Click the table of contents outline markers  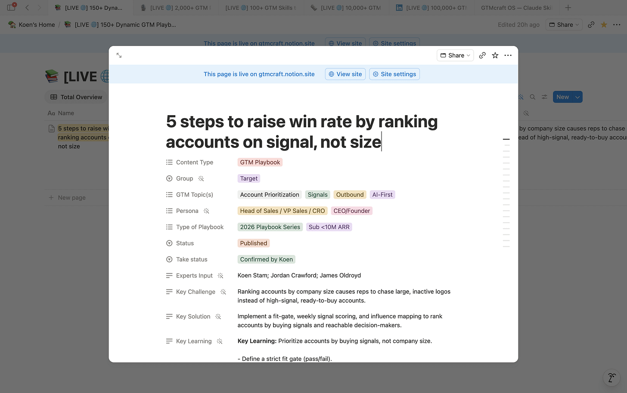506,193
